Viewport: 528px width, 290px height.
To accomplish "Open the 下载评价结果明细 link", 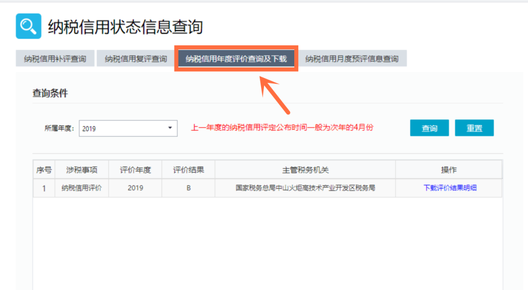I will pyautogui.click(x=450, y=188).
